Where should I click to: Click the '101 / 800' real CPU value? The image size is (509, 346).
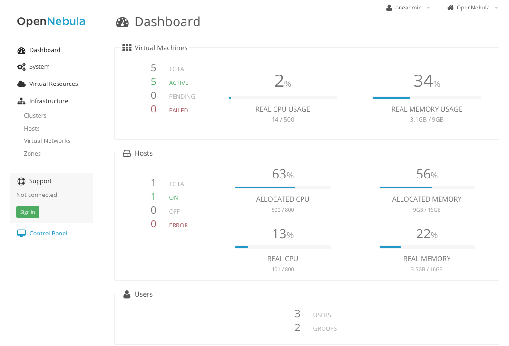(x=283, y=269)
